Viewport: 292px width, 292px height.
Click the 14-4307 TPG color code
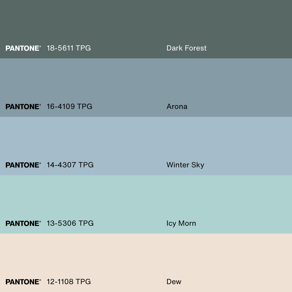pyautogui.click(x=70, y=165)
